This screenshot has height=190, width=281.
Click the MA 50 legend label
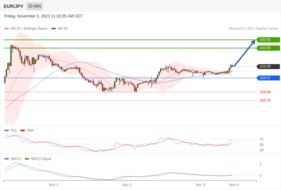[63, 28]
